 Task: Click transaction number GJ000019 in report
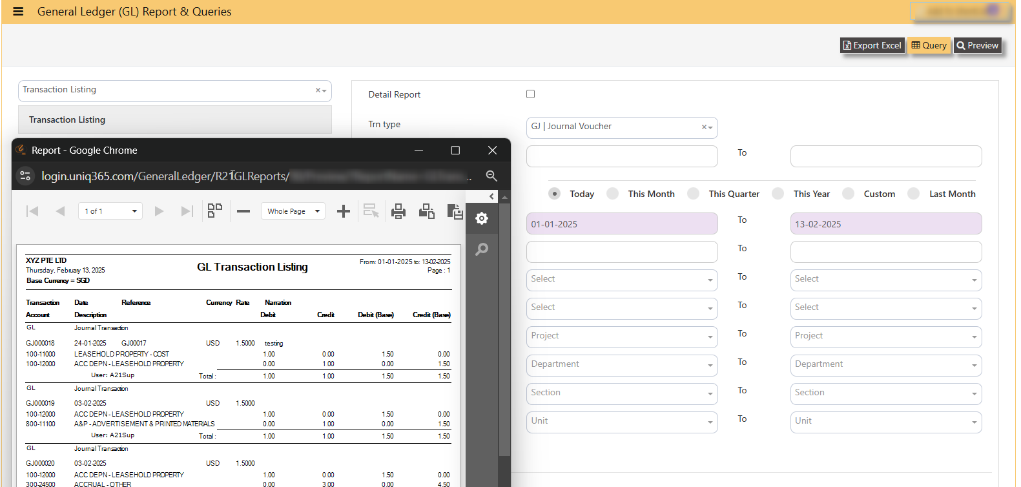point(40,403)
